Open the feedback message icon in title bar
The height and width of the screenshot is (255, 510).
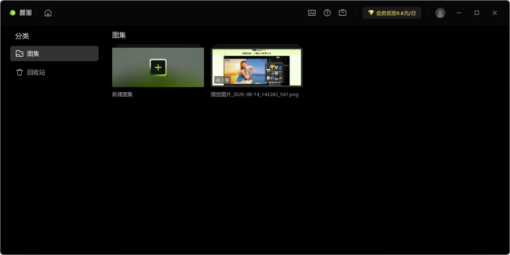click(312, 13)
